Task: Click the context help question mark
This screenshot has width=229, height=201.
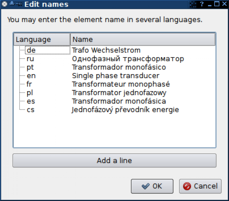Action: [x=202, y=4]
